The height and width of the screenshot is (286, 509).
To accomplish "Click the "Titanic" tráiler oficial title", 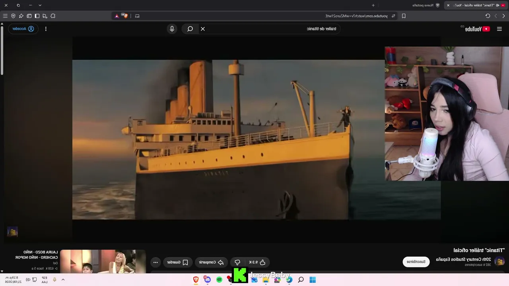I will [x=479, y=250].
